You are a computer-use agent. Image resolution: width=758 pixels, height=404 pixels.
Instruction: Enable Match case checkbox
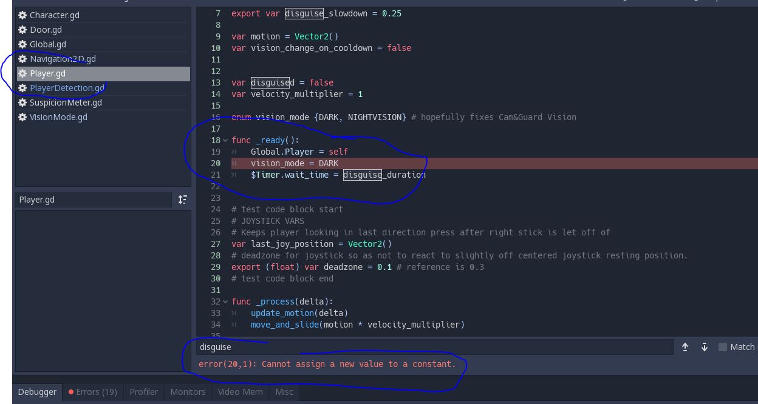click(722, 347)
